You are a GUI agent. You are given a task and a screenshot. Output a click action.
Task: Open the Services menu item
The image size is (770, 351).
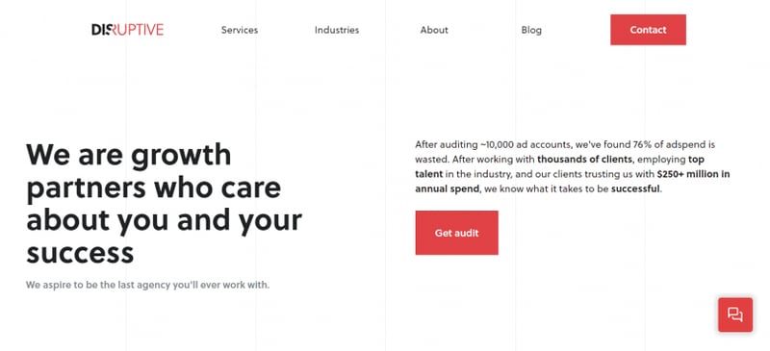point(240,30)
